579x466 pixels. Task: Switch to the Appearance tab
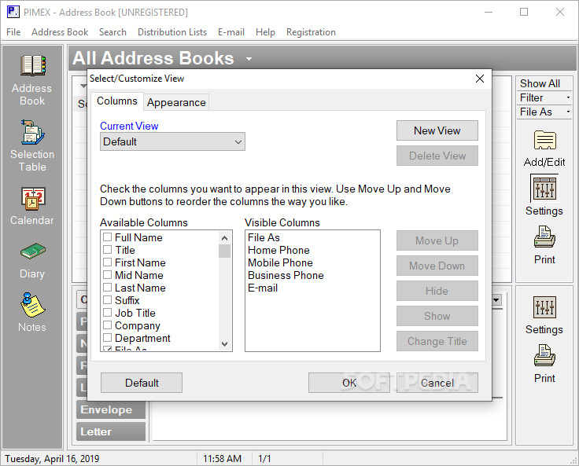point(176,102)
